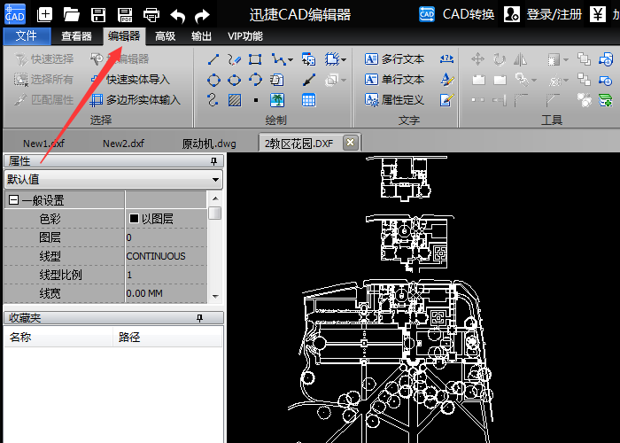Switch to New2.dxf document tab
Image resolution: width=620 pixels, height=443 pixels.
pyautogui.click(x=123, y=144)
